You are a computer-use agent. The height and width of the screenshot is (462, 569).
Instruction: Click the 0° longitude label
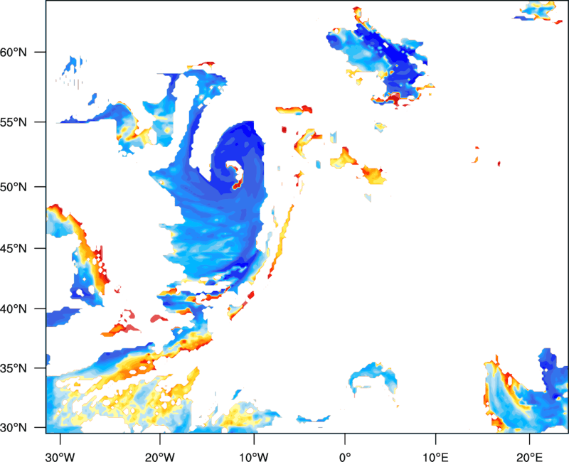pyautogui.click(x=345, y=457)
